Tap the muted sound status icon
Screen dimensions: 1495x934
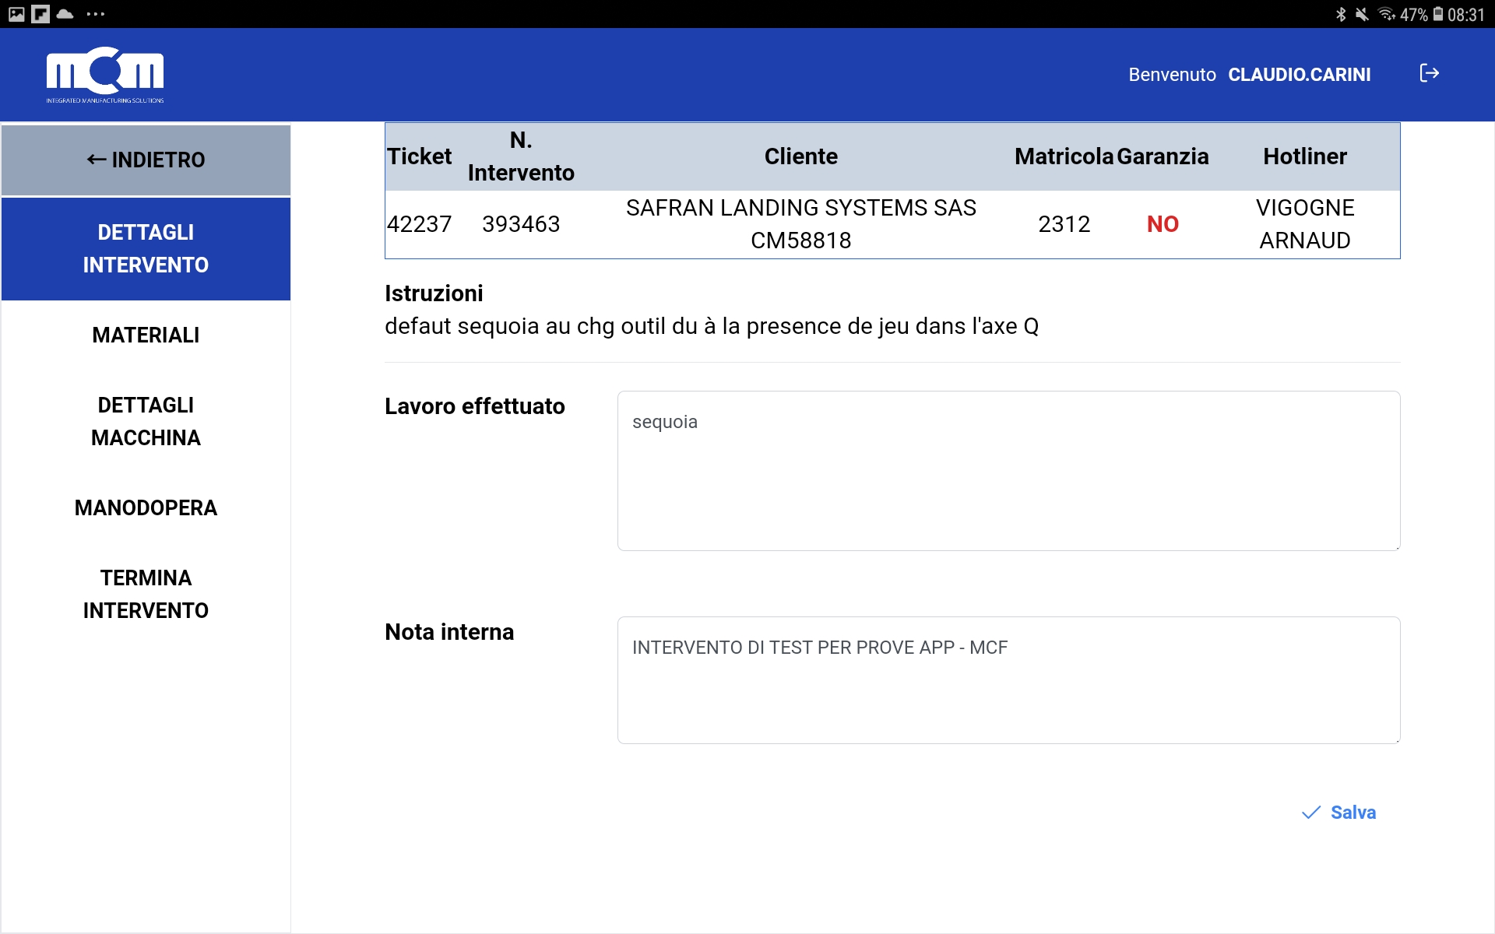click(x=1362, y=14)
